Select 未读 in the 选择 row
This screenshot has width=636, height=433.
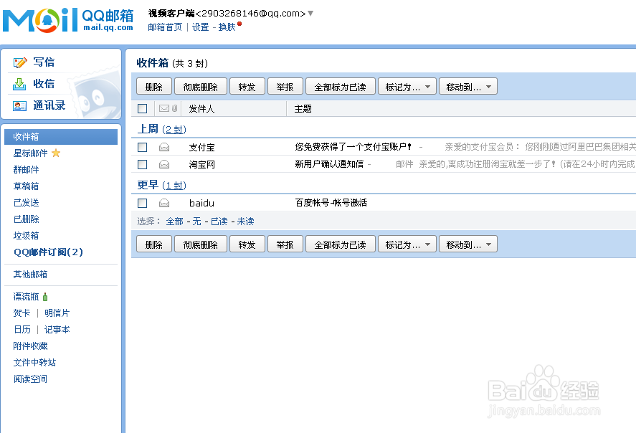pyautogui.click(x=246, y=222)
